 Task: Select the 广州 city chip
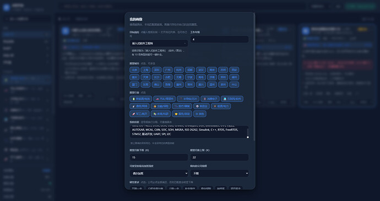point(168,70)
